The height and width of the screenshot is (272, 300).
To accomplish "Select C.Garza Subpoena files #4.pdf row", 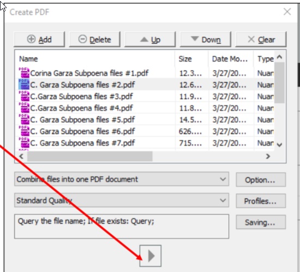I will pos(145,108).
